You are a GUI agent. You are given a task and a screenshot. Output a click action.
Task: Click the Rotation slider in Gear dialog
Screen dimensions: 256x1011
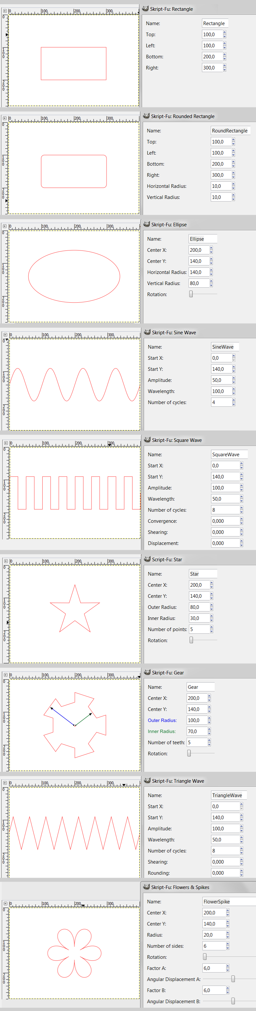pos(201,753)
